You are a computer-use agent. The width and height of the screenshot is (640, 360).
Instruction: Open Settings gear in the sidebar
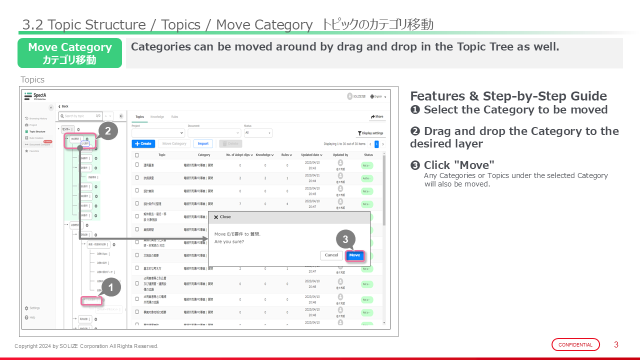(26, 308)
